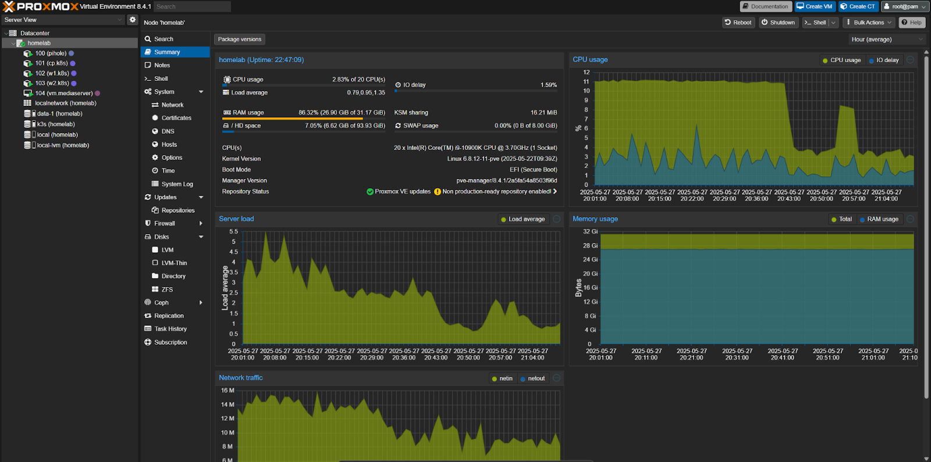
Task: Click the Create VM button
Action: (815, 6)
